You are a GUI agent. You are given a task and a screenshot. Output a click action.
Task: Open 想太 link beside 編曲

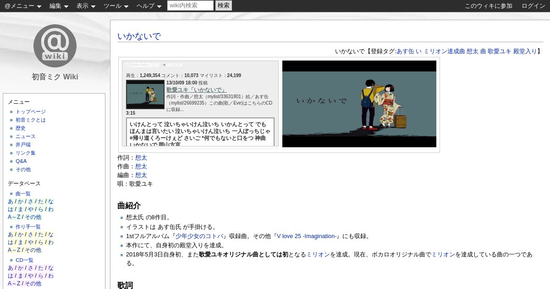click(141, 175)
